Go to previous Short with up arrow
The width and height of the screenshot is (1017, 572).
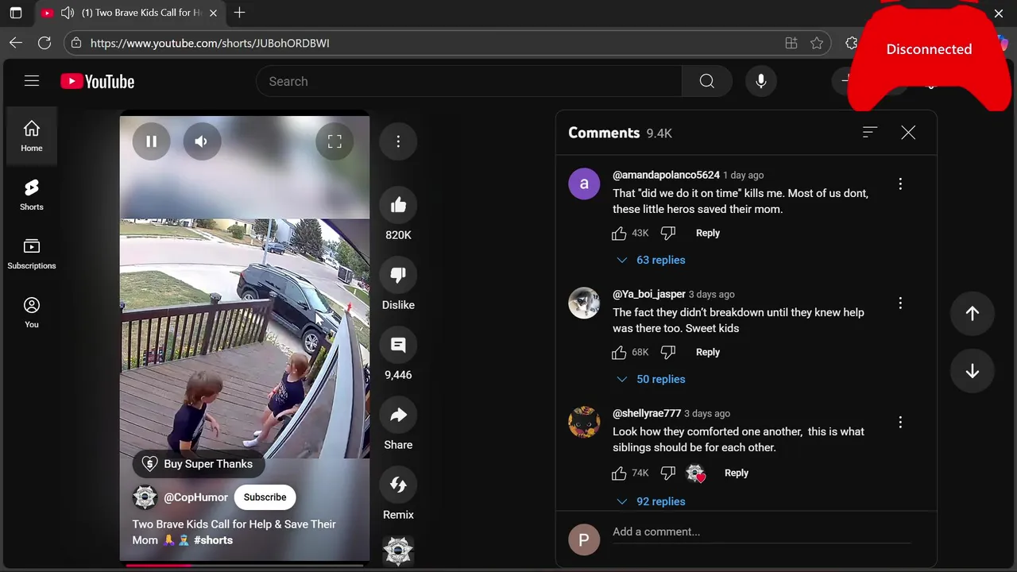click(973, 313)
